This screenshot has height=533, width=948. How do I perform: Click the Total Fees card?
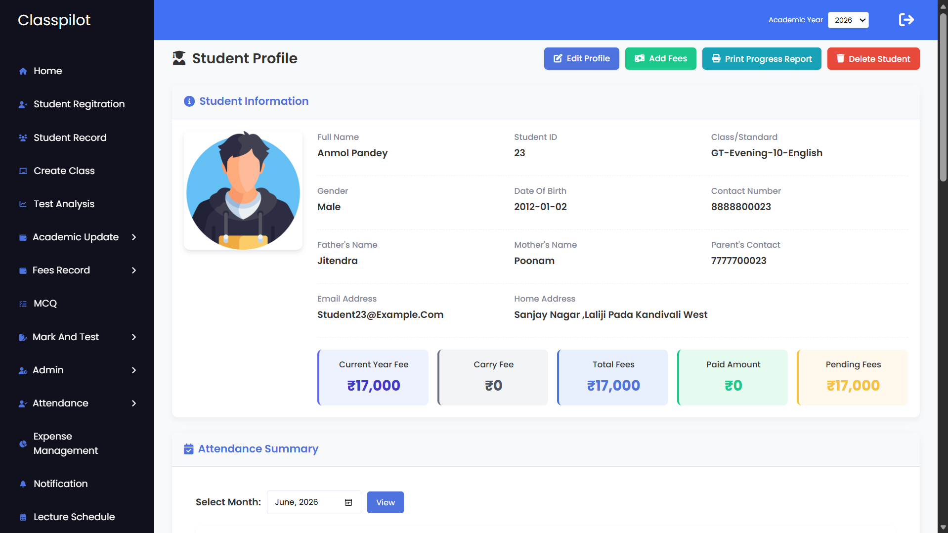point(613,377)
